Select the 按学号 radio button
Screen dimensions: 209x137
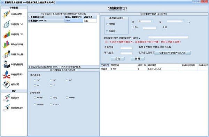[107, 24]
